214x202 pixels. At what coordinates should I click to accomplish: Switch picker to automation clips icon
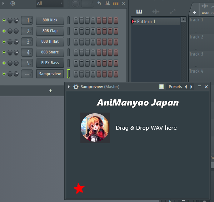click(173, 11)
